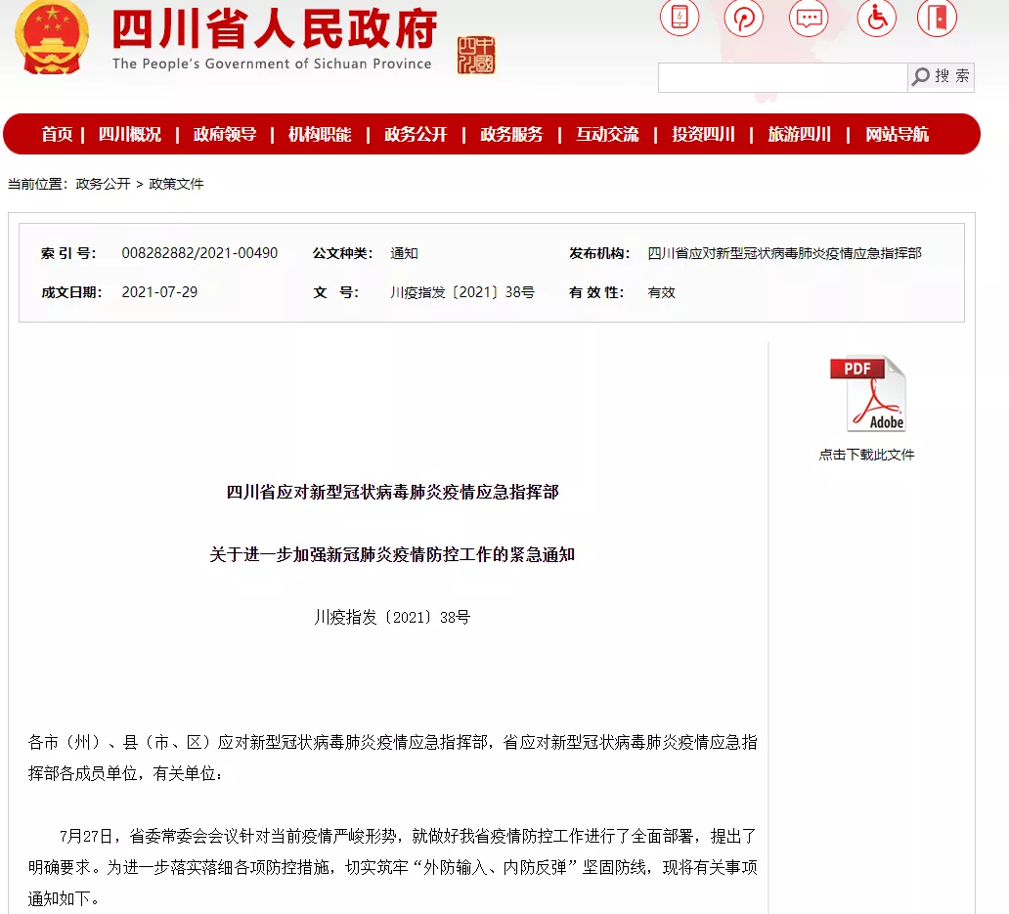This screenshot has height=914, width=1009.
Task: Open 首页 in the navigation bar
Action: click(57, 135)
